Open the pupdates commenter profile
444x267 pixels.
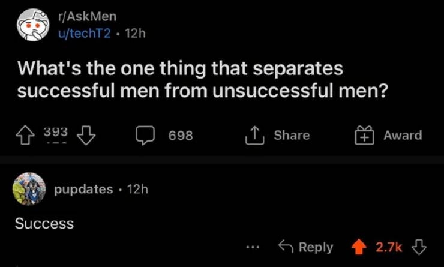[83, 189]
